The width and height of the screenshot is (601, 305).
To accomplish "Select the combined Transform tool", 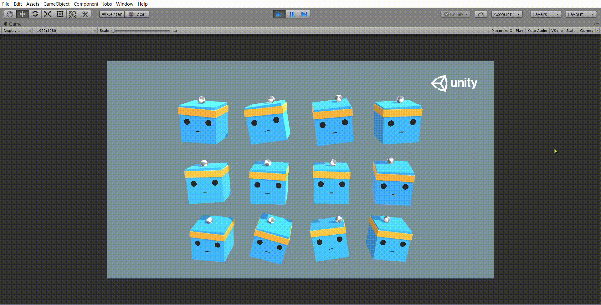I will pyautogui.click(x=73, y=14).
